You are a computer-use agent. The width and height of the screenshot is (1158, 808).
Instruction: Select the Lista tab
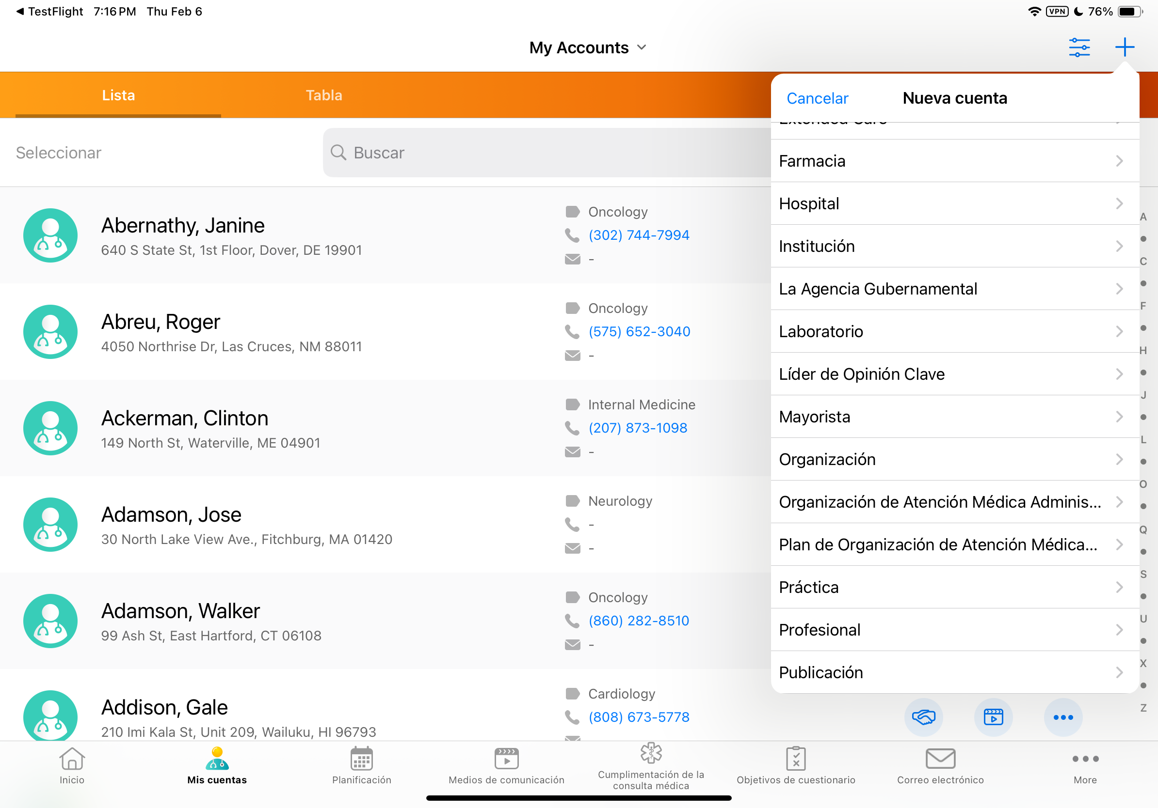pyautogui.click(x=118, y=95)
